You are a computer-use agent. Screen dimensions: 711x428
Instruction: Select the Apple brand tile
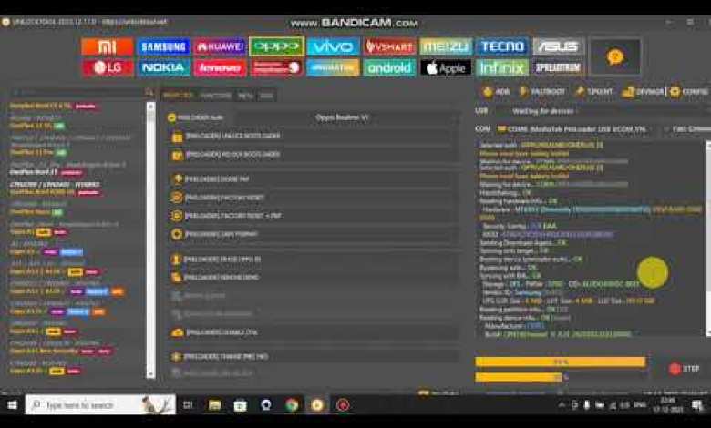pyautogui.click(x=446, y=68)
